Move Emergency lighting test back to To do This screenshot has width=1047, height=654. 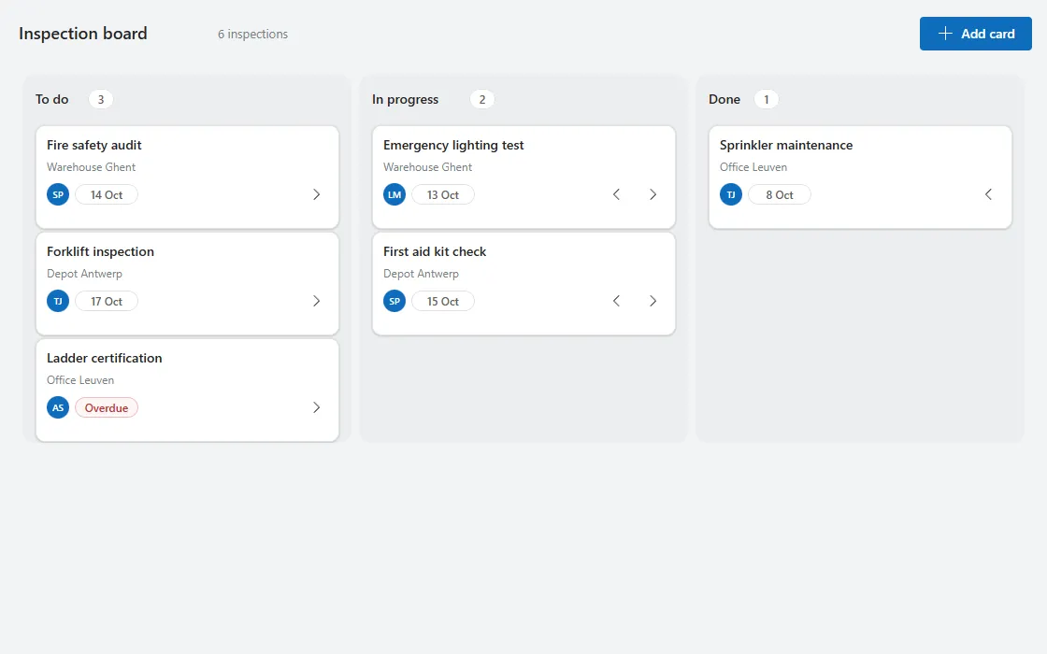coord(616,195)
